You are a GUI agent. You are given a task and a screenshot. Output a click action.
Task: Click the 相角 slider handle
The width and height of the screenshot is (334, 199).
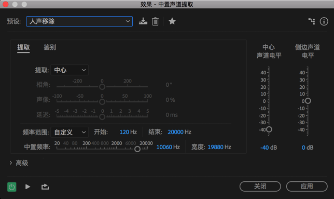coord(102,87)
